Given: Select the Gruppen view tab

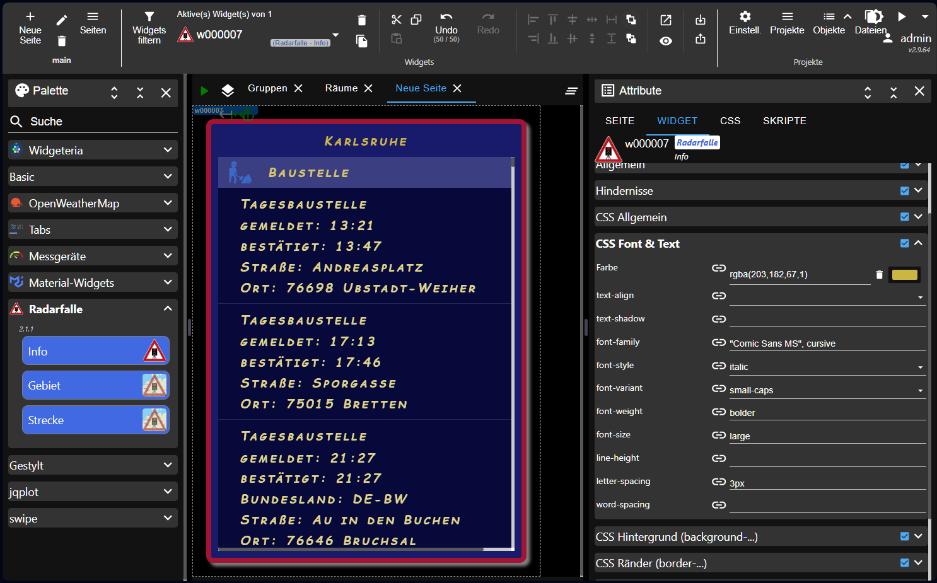Looking at the screenshot, I should tap(267, 88).
